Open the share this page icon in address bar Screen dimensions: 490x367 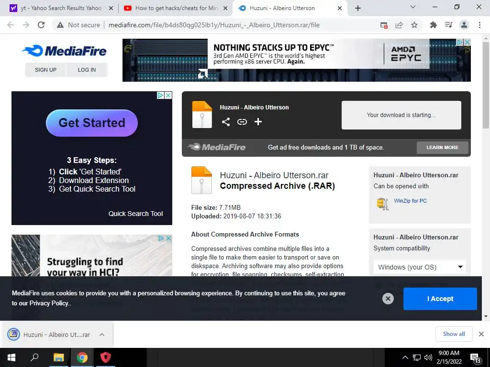tap(399, 25)
